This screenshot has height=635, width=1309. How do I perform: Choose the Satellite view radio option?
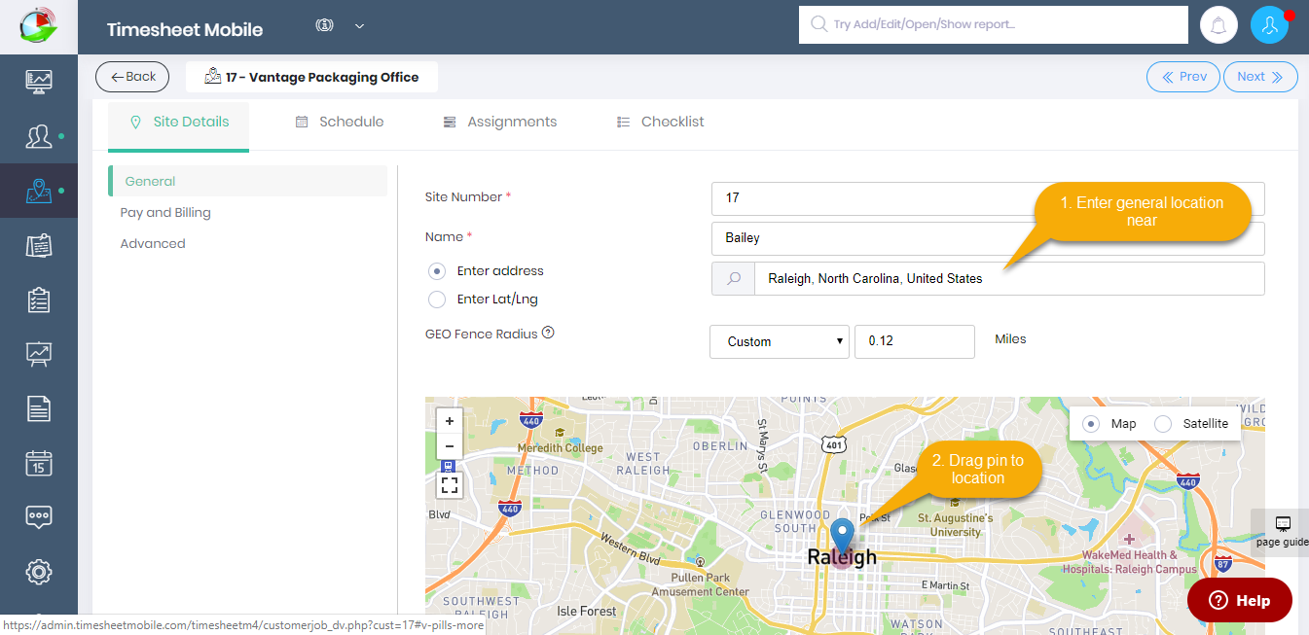point(1163,424)
